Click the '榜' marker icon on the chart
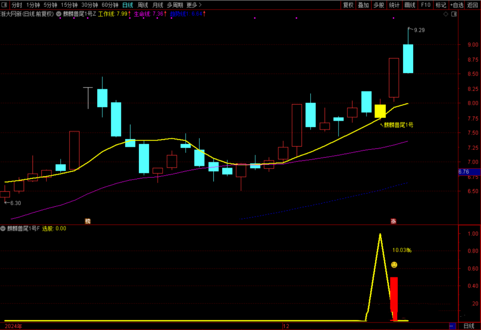This screenshot has width=481, height=330. [x=88, y=221]
